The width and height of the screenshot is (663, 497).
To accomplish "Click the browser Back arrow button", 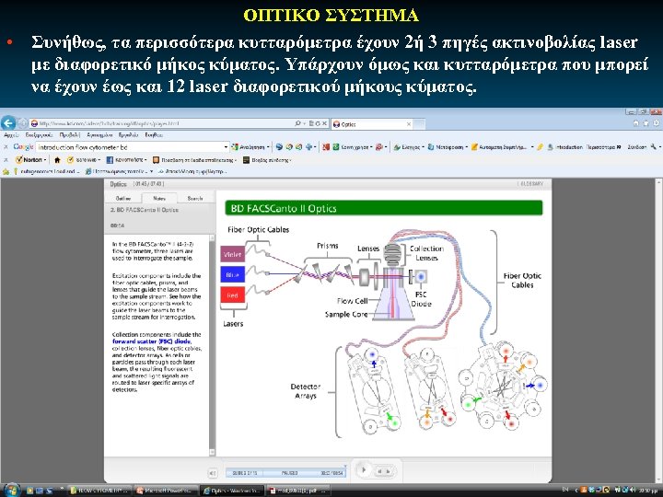I will pos(8,123).
